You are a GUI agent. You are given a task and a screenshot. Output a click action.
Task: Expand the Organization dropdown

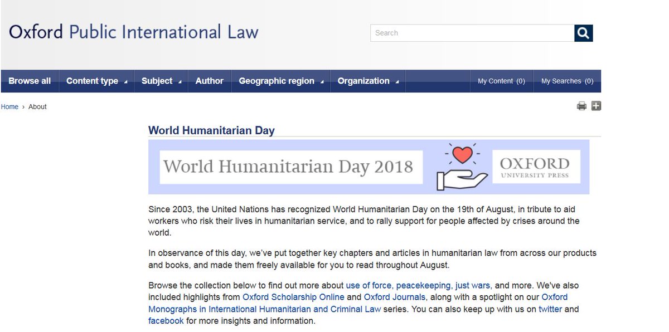(368, 81)
